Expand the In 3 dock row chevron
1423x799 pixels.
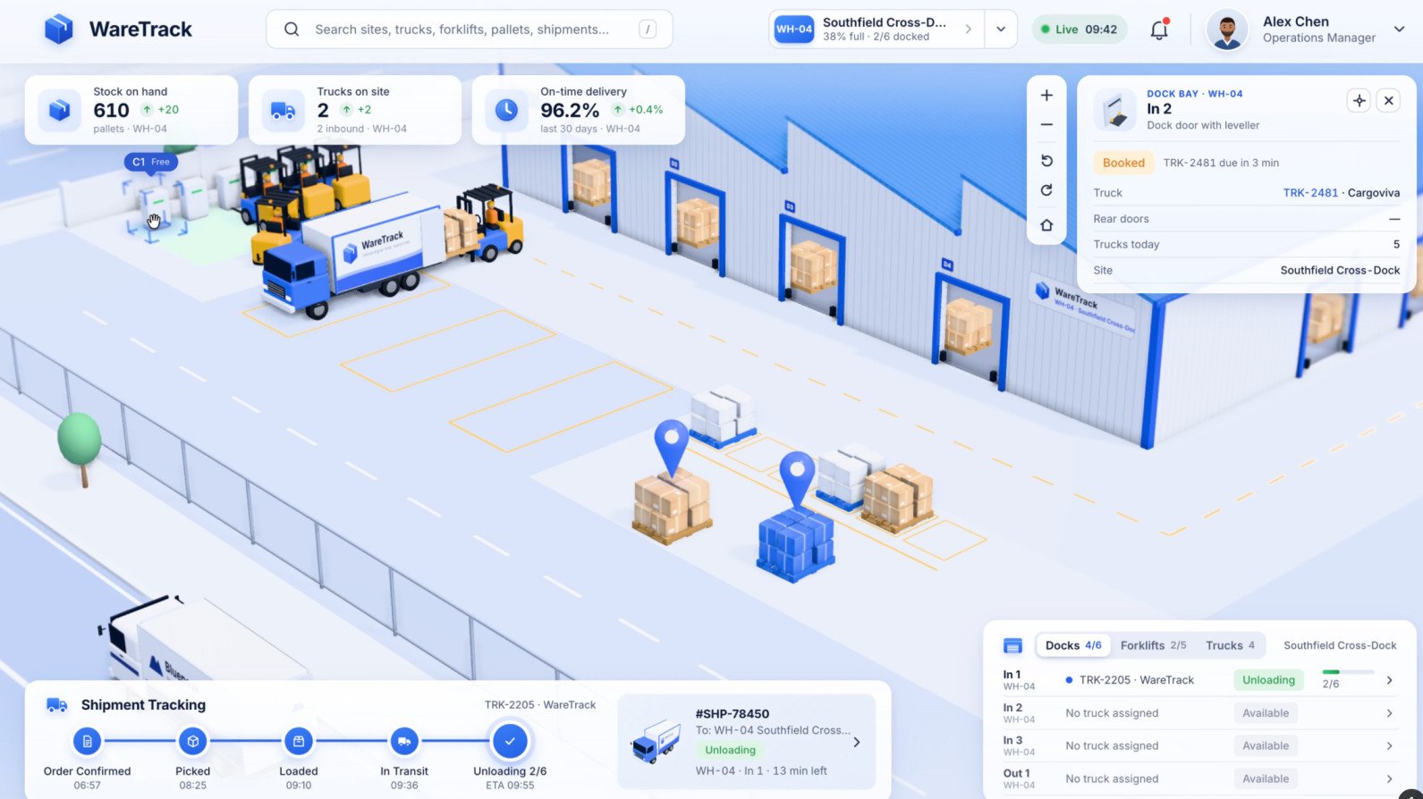(x=1389, y=745)
